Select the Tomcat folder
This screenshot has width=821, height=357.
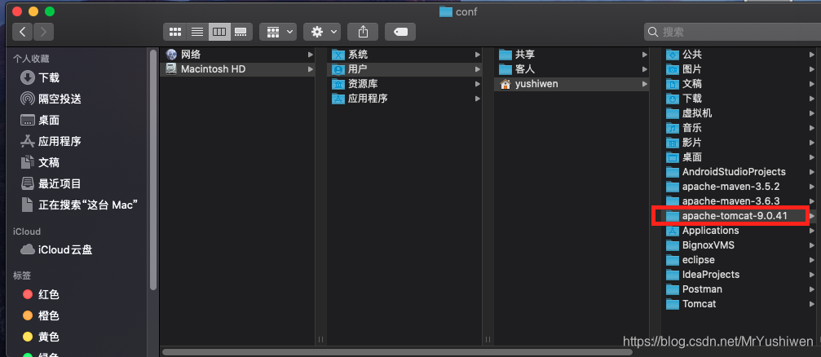tap(739, 303)
